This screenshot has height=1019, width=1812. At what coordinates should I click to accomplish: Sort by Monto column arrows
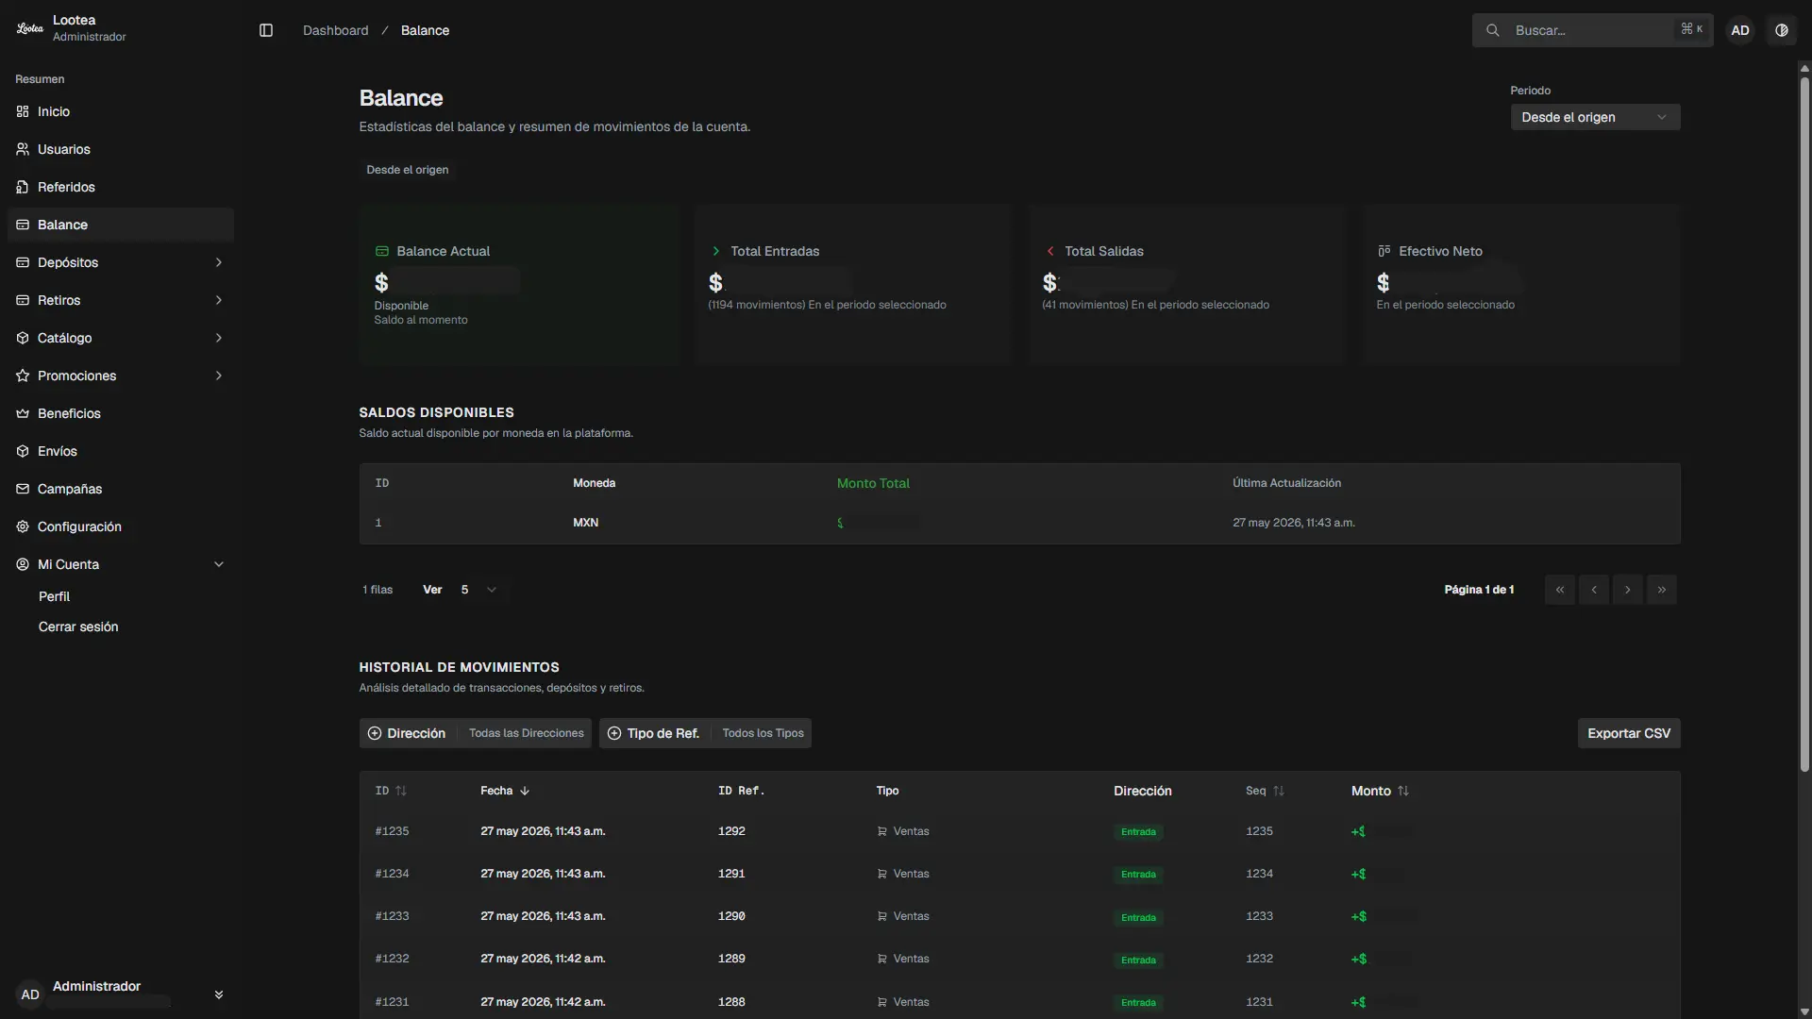tap(1403, 791)
